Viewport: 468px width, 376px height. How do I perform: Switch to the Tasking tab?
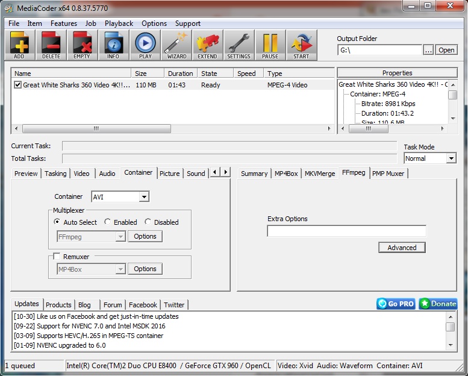pos(55,174)
